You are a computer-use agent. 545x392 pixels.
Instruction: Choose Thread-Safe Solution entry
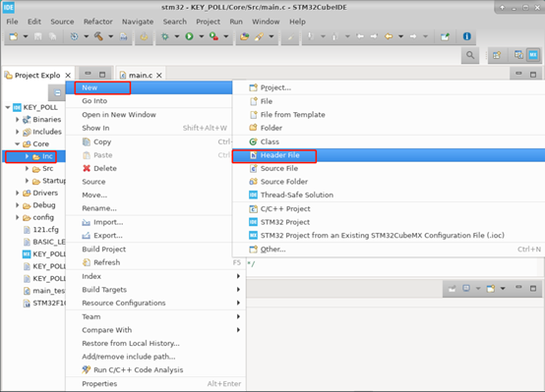[x=389, y=195]
